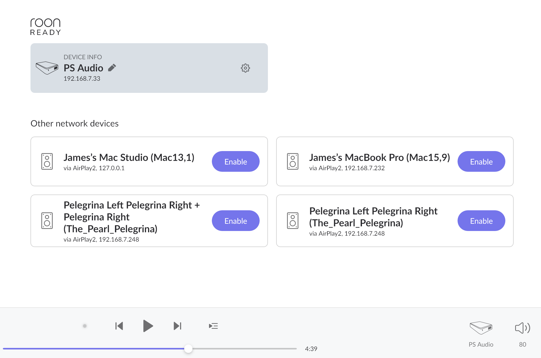Click the PS Audio label under zone icon
Viewport: 541px width, 358px height.
point(481,344)
